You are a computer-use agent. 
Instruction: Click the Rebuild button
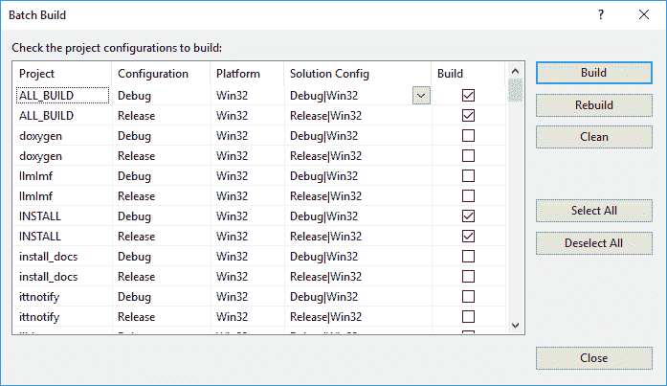pos(593,105)
